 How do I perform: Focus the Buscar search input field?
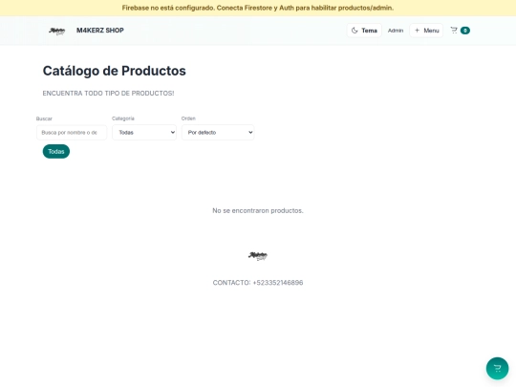pyautogui.click(x=72, y=132)
